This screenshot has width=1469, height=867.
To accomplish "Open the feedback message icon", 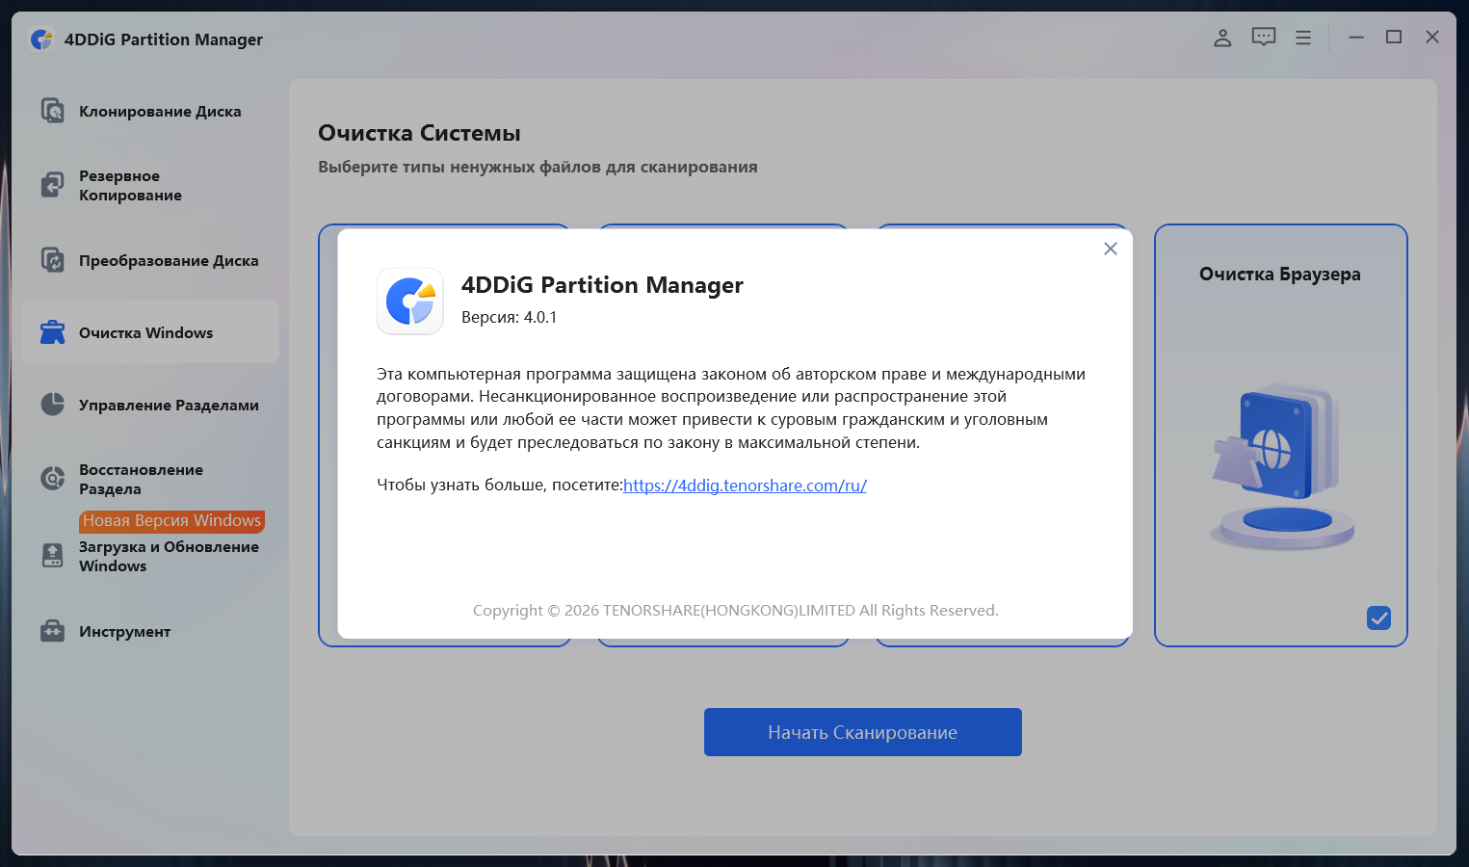I will tap(1264, 38).
